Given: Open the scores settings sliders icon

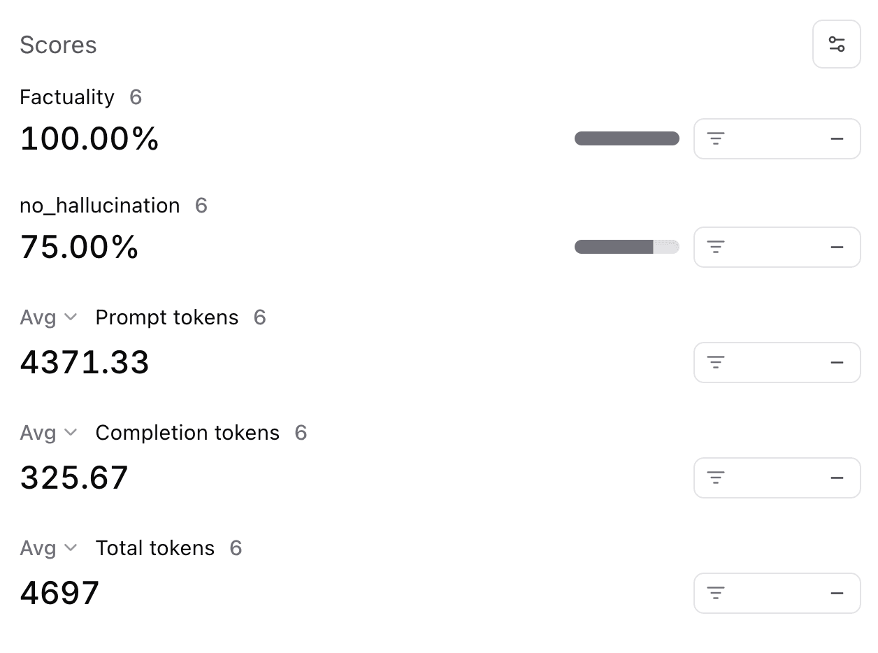Looking at the screenshot, I should (836, 44).
